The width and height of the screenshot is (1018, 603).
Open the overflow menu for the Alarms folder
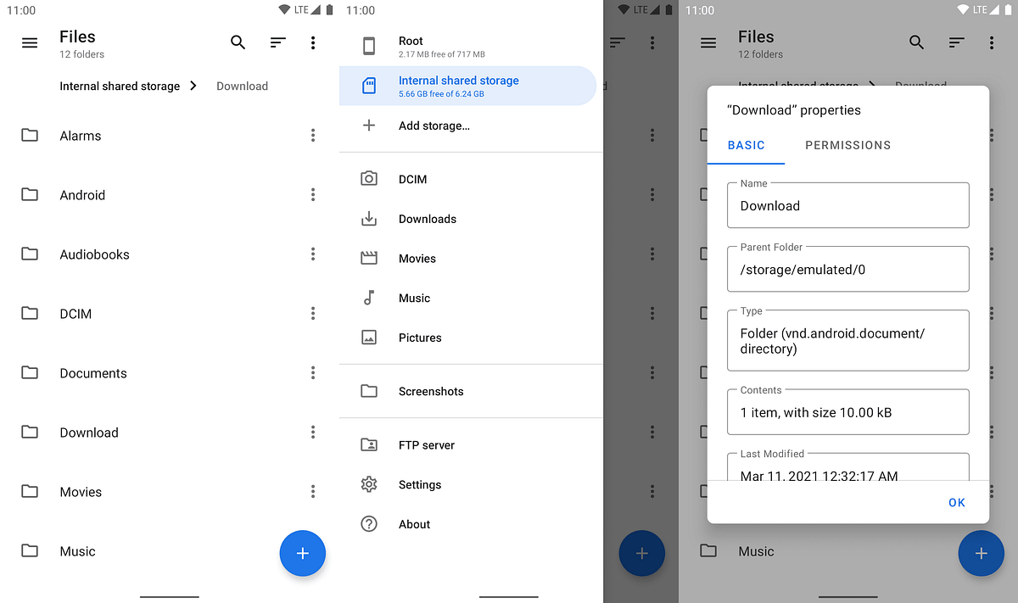(x=313, y=135)
